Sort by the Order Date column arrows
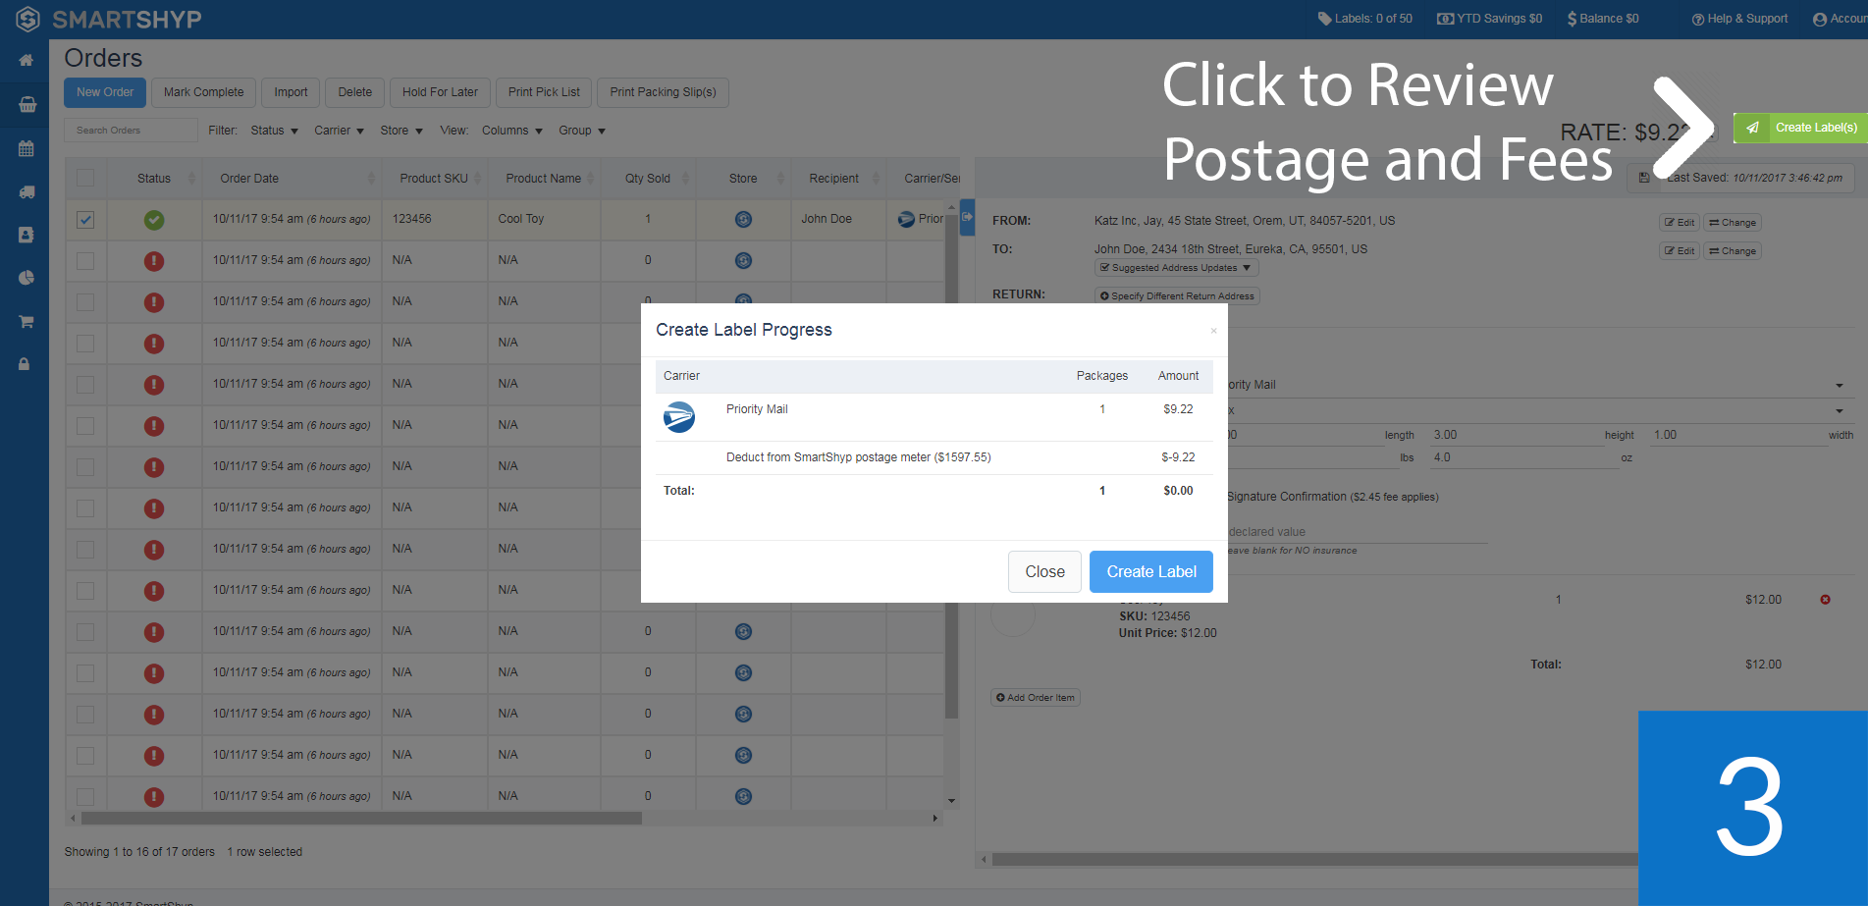This screenshot has height=906, width=1868. click(371, 179)
